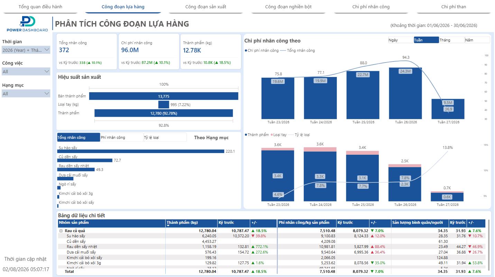
Task: Switch to Tổng quan điều hành tab
Action: point(40,7)
